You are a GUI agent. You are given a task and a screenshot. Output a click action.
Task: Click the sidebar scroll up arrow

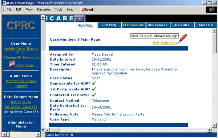click(x=43, y=17)
